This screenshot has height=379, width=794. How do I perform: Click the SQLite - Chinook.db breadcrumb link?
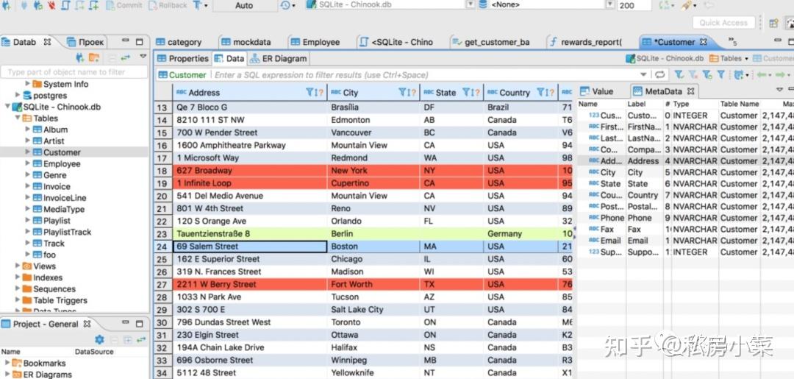pos(665,59)
